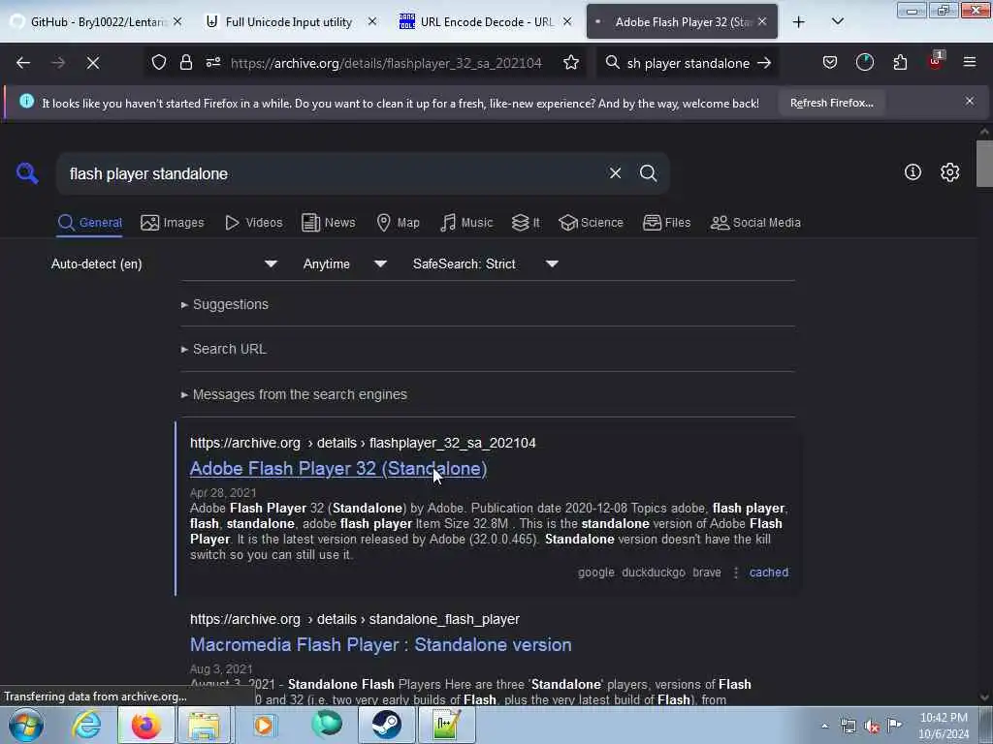Viewport: 993px width, 744px height.
Task: Select the Science search category
Action: coord(591,223)
